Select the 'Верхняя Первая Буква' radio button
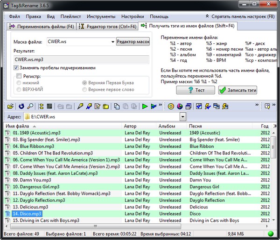280x240 pixels. [84, 82]
